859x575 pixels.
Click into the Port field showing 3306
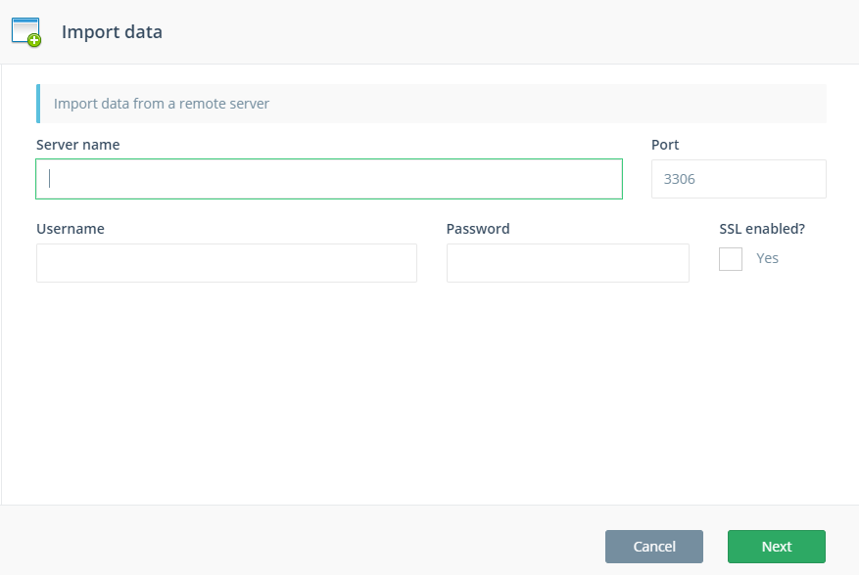739,179
